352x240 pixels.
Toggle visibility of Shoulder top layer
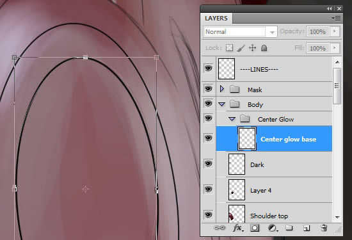(x=209, y=214)
